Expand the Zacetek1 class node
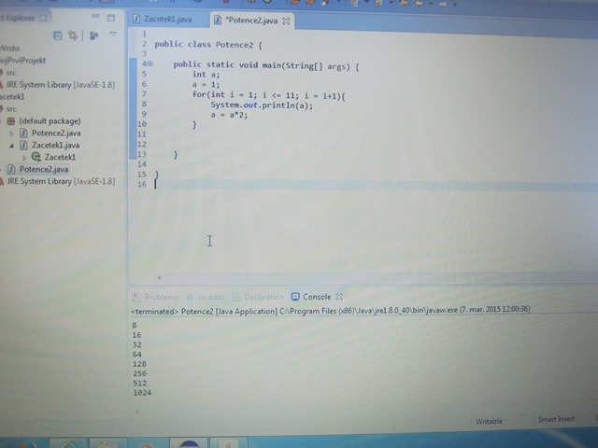The image size is (598, 448). click(24, 158)
